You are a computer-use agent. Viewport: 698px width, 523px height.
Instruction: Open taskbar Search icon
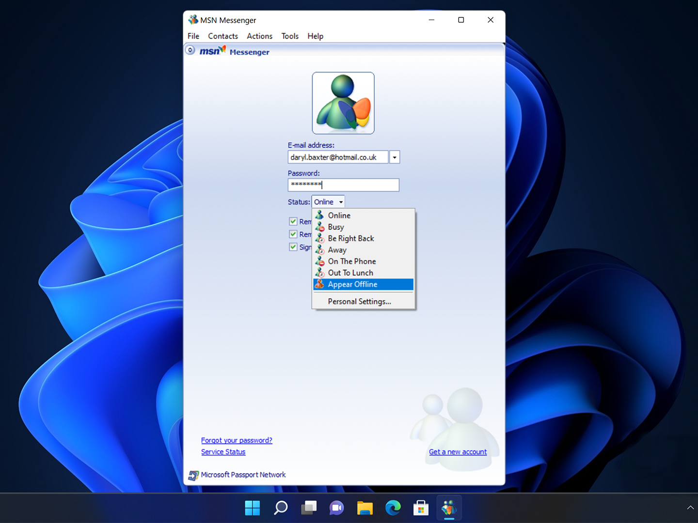[281, 508]
